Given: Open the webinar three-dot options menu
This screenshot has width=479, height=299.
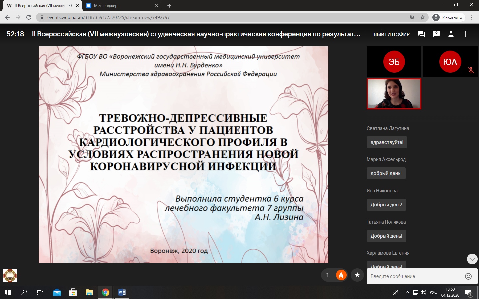Looking at the screenshot, I should pyautogui.click(x=466, y=34).
